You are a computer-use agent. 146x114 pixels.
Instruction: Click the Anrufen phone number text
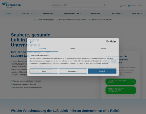coord(102,20)
